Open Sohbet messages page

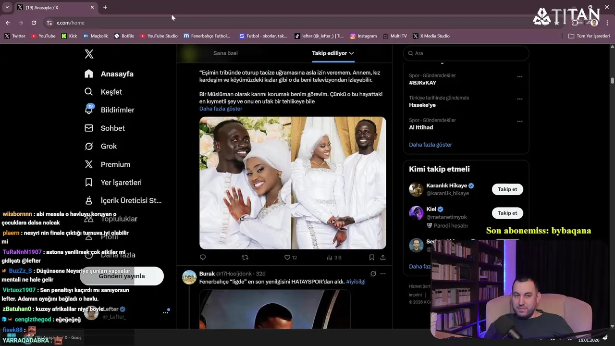tap(105, 128)
